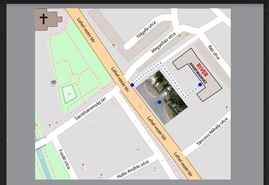This screenshot has width=269, height=185.
Task: Click the restaurant icon near Fürdő utca
Action: (x=83, y=165)
